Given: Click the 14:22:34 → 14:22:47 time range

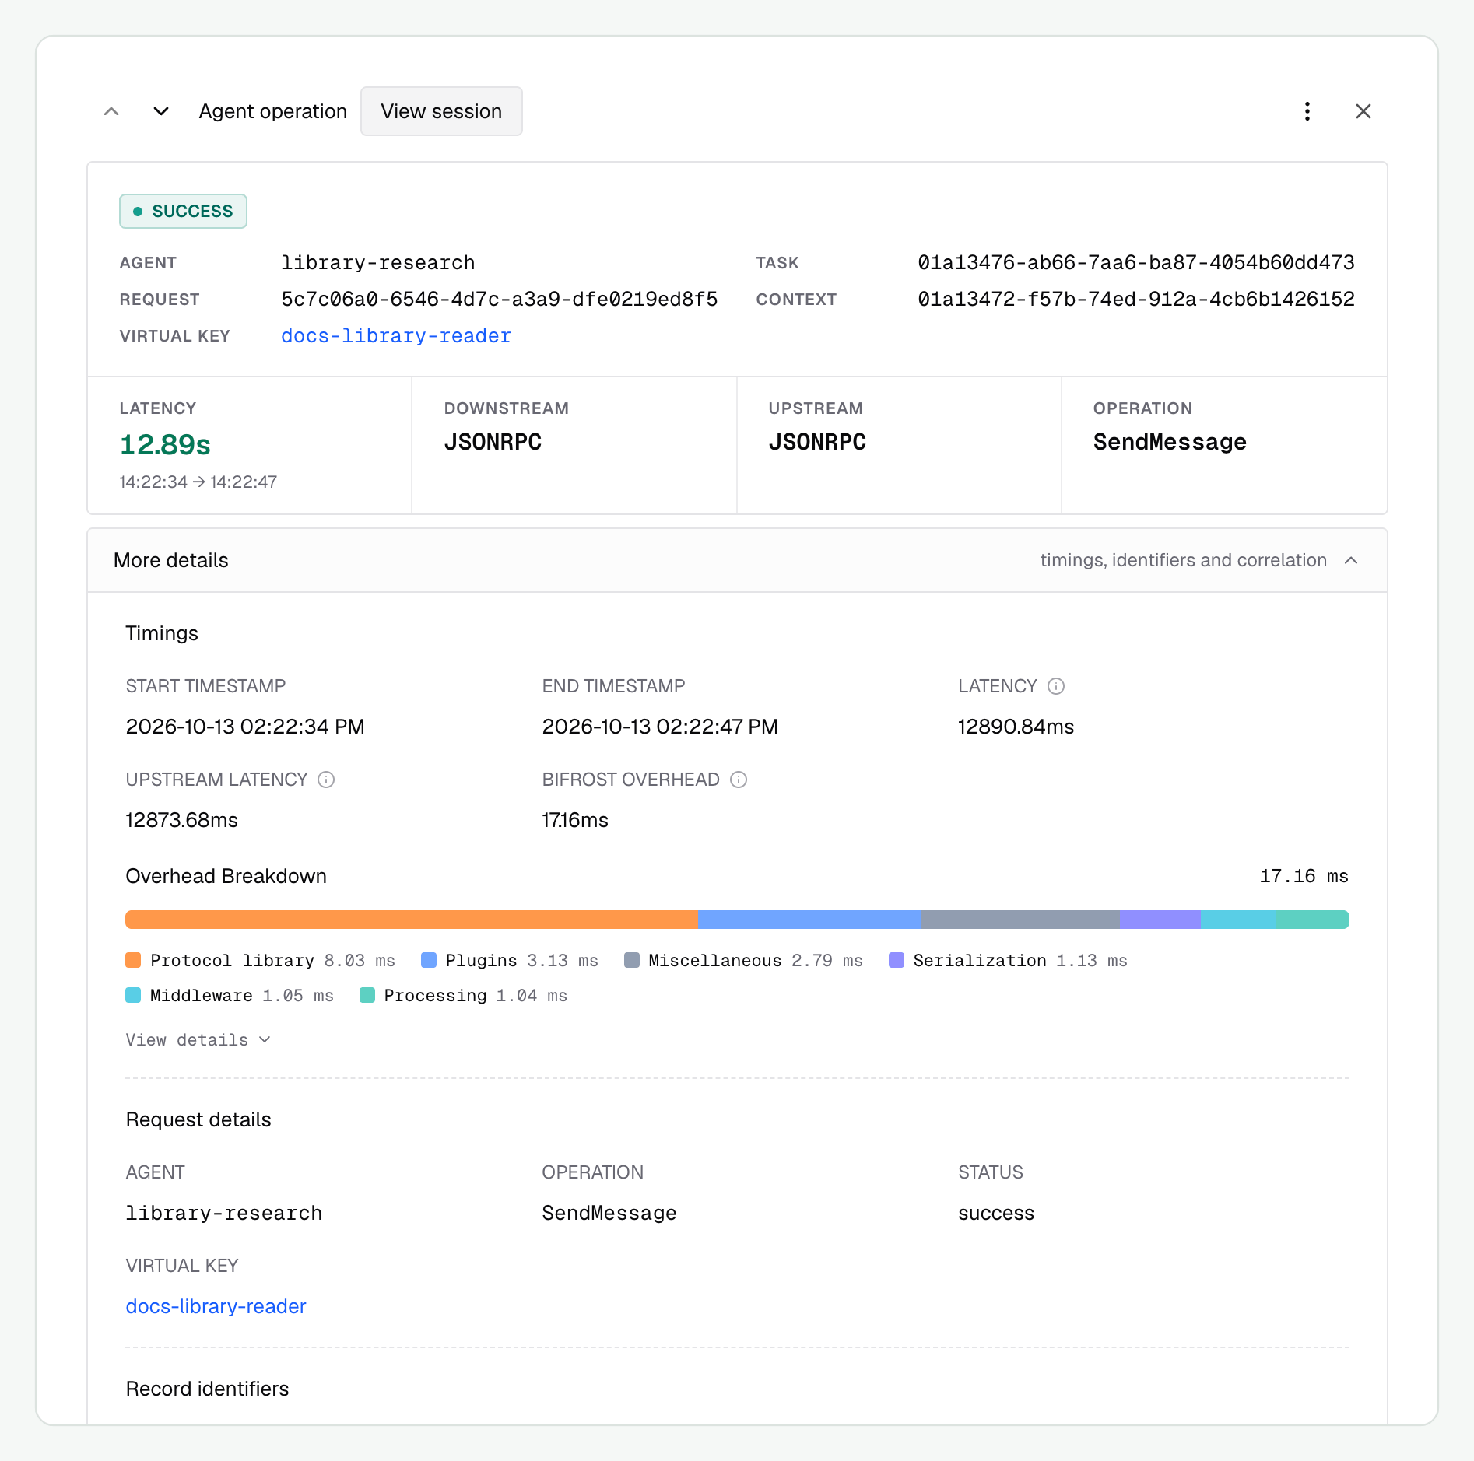Looking at the screenshot, I should [x=198, y=482].
